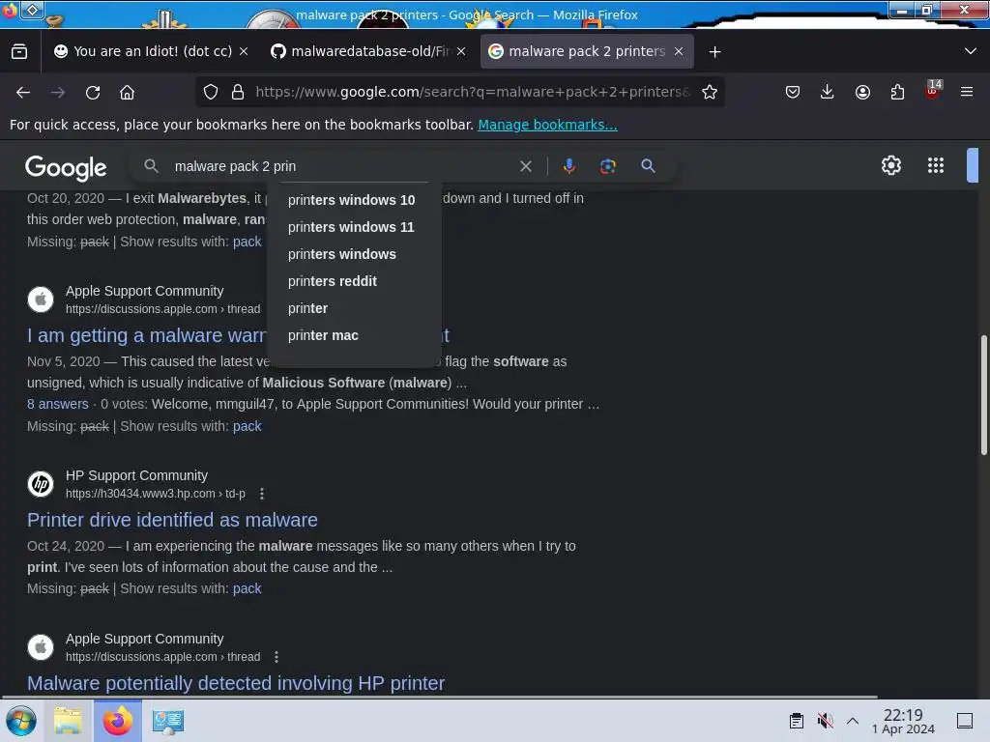
Task: Open the Firefox account menu
Action: click(x=862, y=92)
